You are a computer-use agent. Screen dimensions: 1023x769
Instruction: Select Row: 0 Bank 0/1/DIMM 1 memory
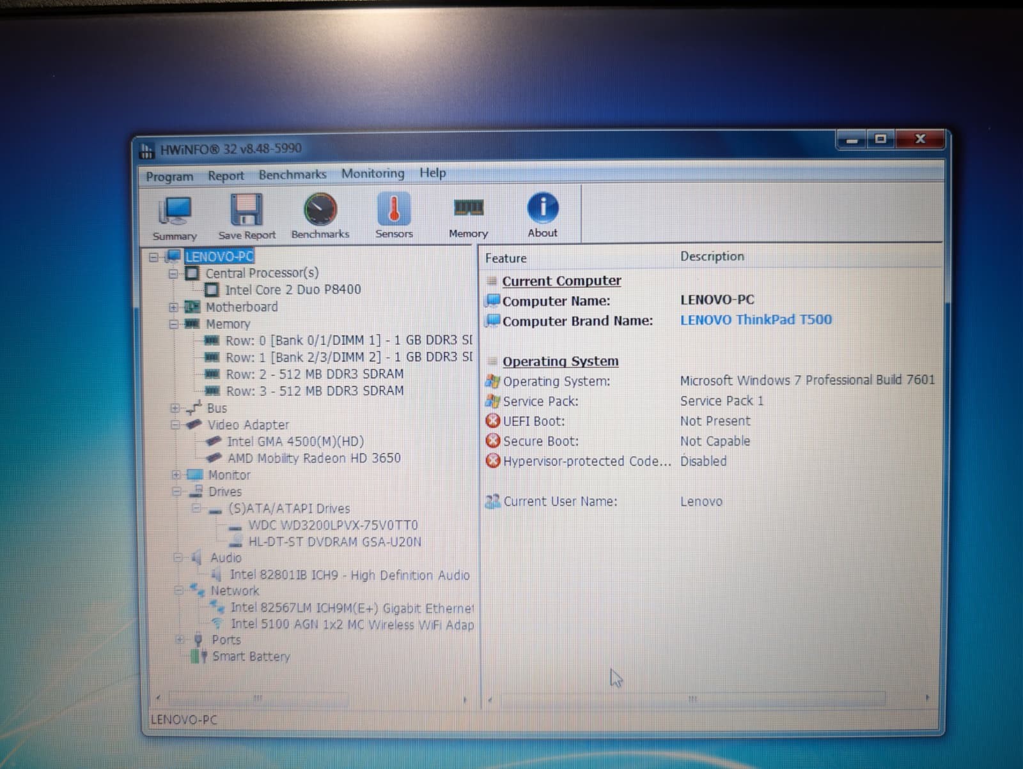click(349, 340)
